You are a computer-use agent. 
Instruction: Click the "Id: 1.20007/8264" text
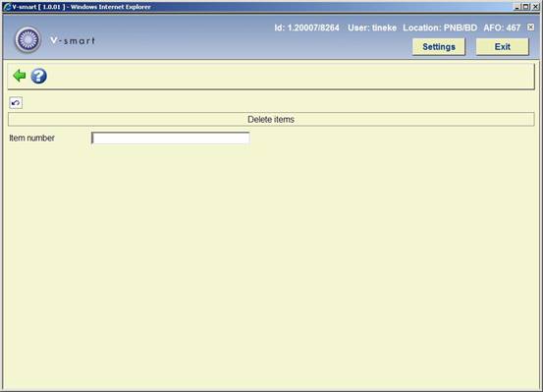(306, 28)
